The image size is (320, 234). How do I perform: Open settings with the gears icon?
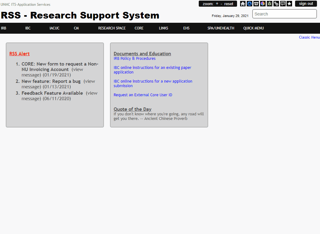[276, 4]
